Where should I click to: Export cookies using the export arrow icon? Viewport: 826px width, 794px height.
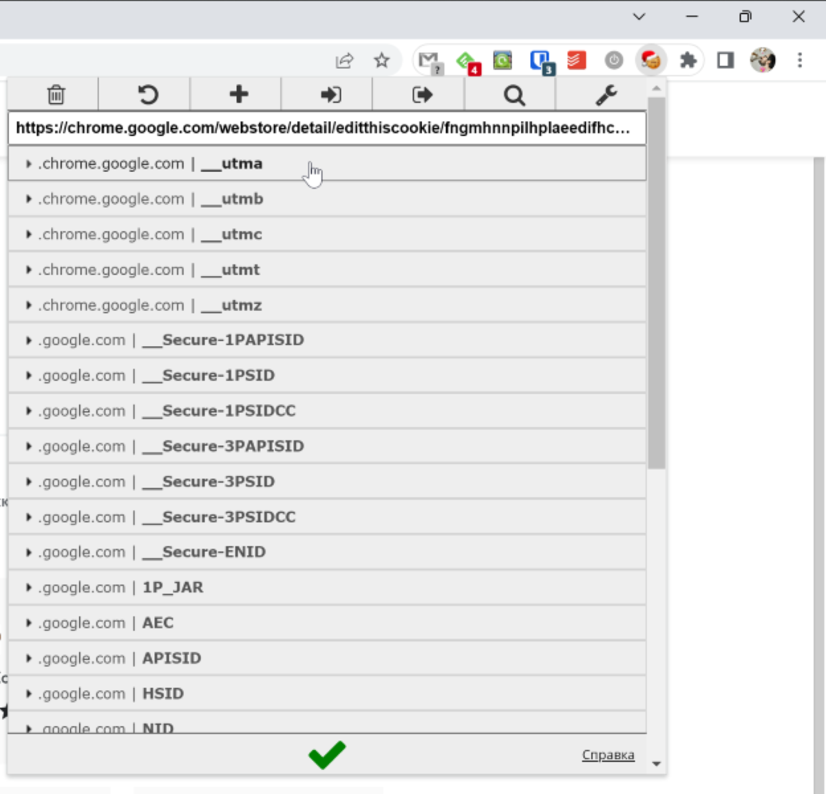pos(422,94)
